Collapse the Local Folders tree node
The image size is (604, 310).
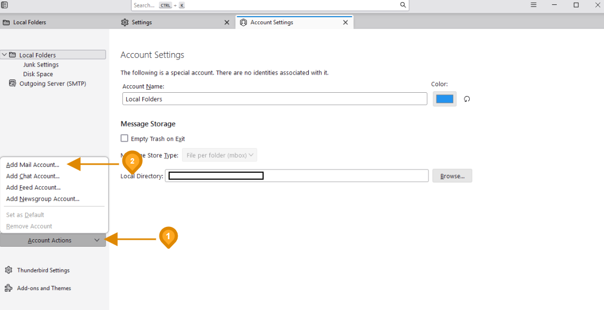[4, 55]
